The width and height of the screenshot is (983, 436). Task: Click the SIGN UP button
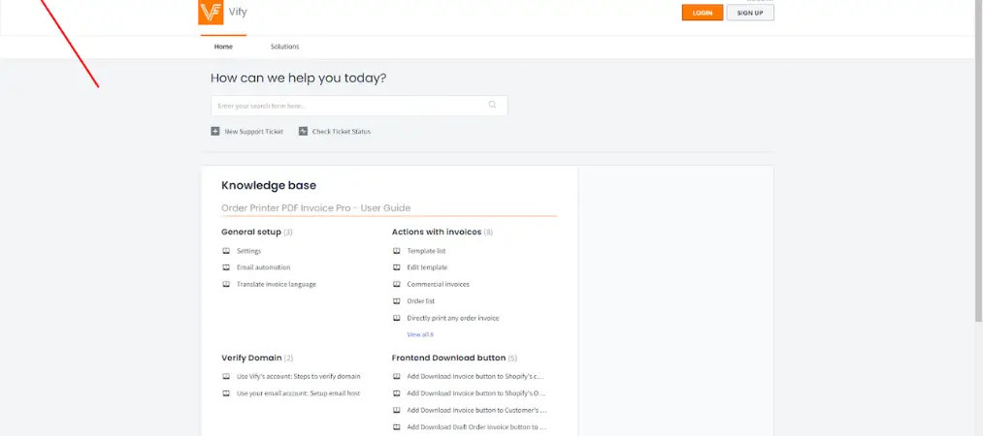[x=750, y=13]
